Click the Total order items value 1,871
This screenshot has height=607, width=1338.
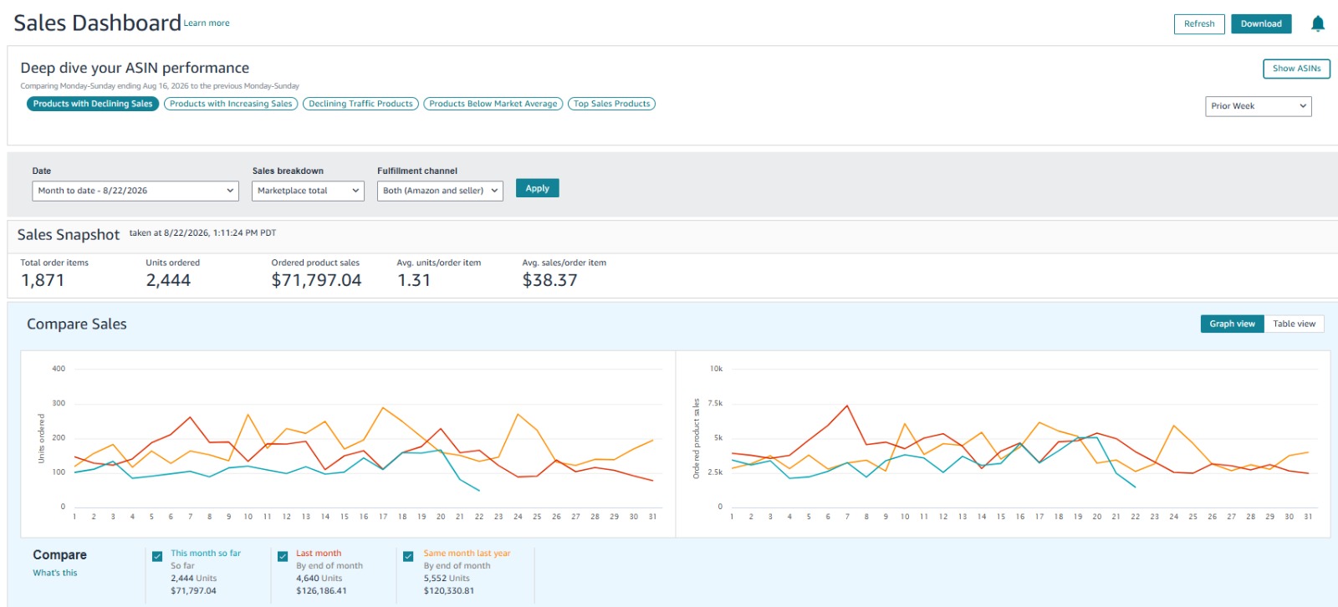click(43, 280)
